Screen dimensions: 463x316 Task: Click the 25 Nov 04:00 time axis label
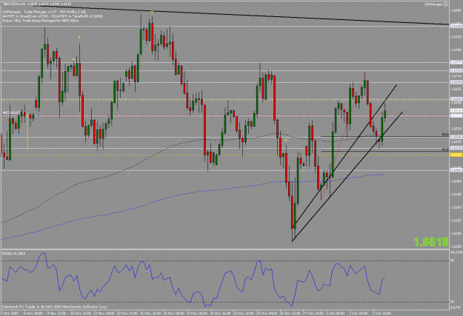[267, 313]
